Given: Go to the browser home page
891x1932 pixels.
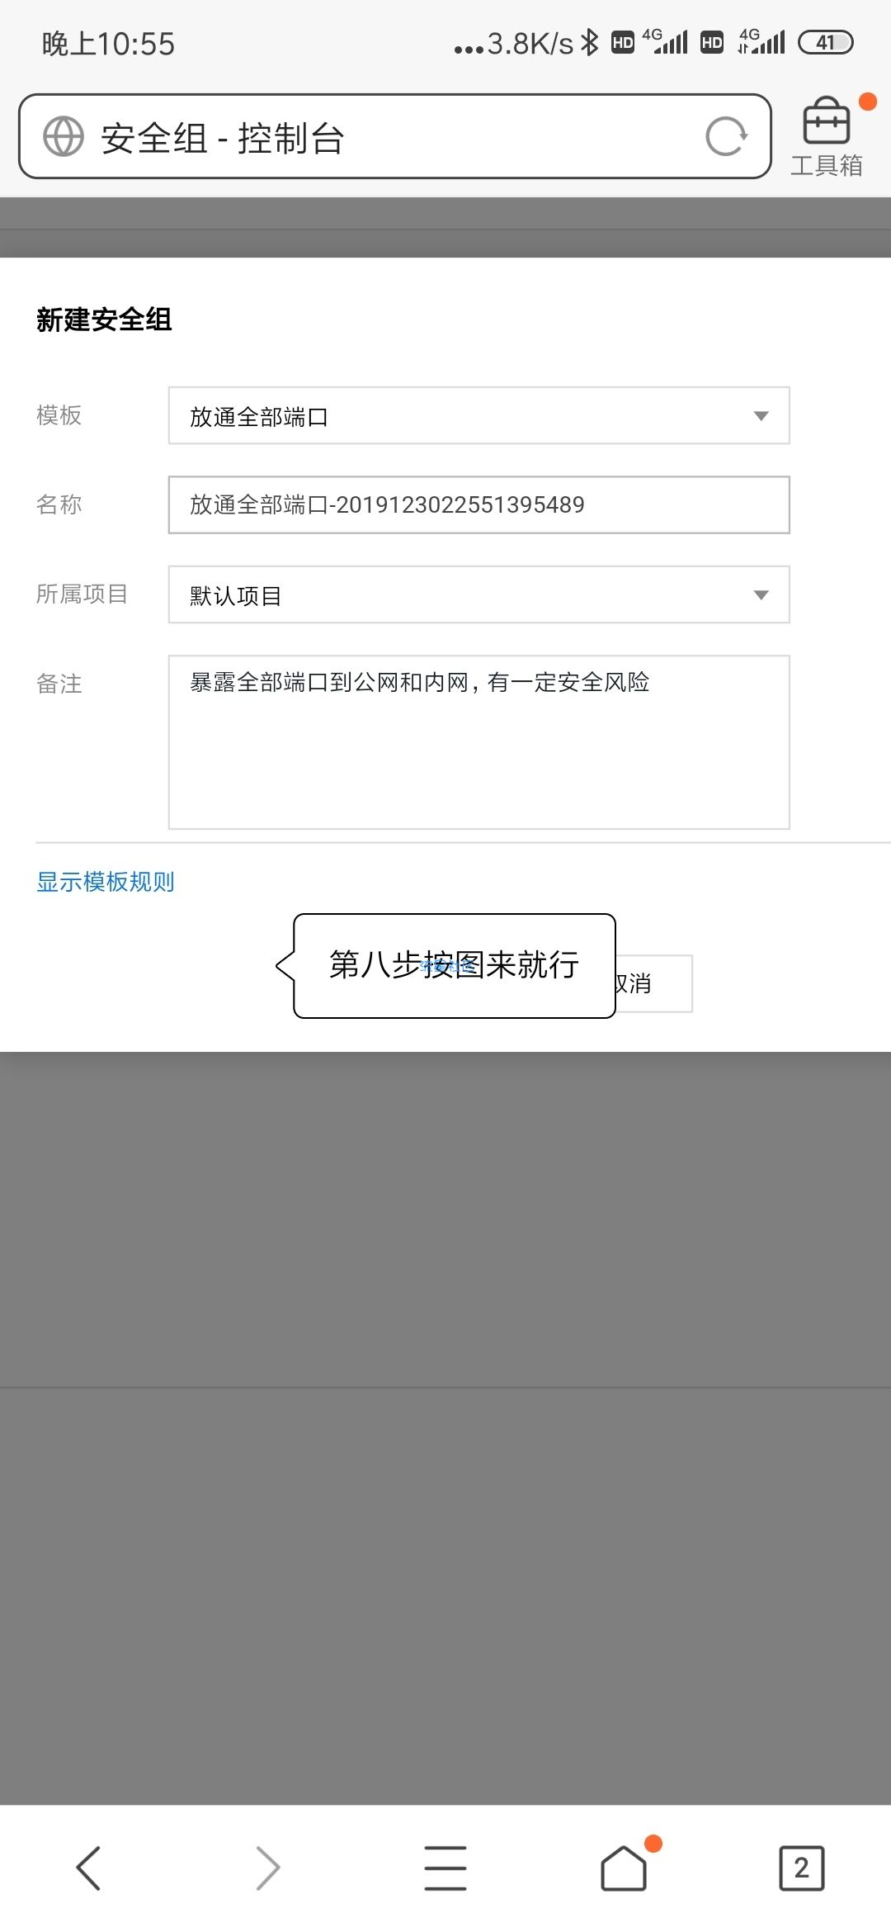Looking at the screenshot, I should point(624,1868).
